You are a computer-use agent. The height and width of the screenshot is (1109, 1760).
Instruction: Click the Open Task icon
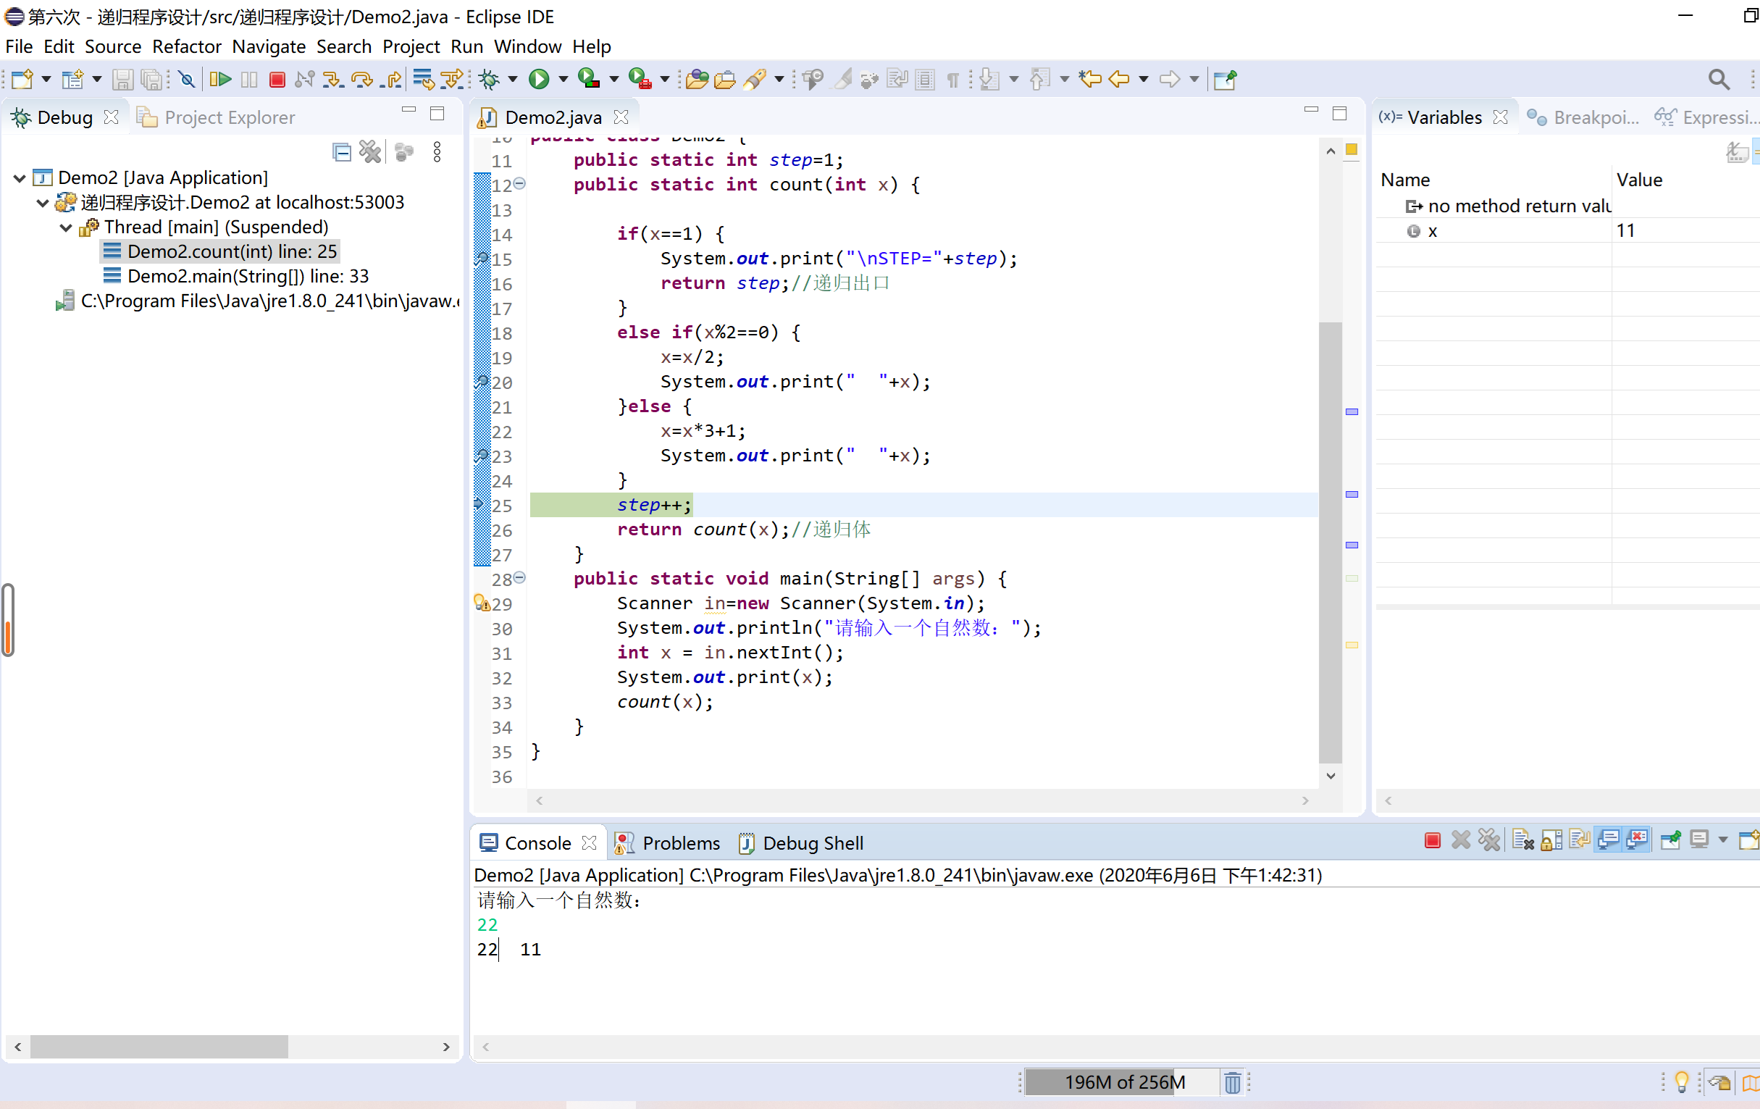(724, 79)
